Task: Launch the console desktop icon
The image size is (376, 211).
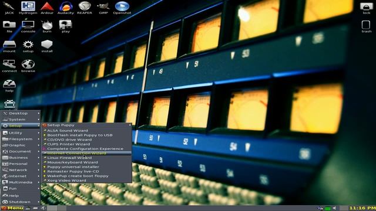Action: tap(28, 26)
